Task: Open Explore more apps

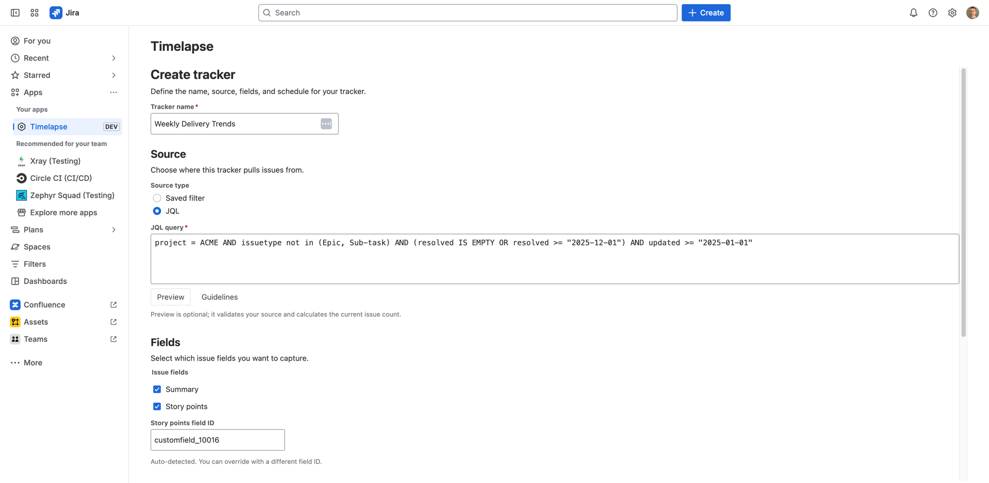Action: pos(63,213)
